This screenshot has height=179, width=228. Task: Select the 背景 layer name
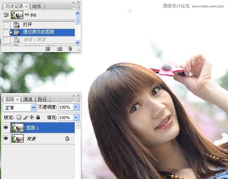pyautogui.click(x=31, y=139)
